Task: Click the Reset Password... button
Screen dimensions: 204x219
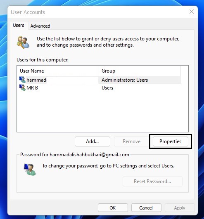Action: (152, 181)
